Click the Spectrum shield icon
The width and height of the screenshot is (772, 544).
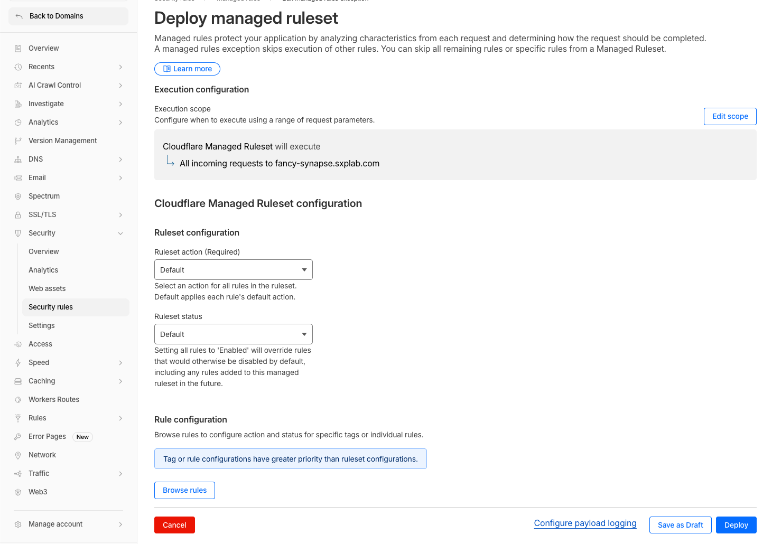(18, 196)
